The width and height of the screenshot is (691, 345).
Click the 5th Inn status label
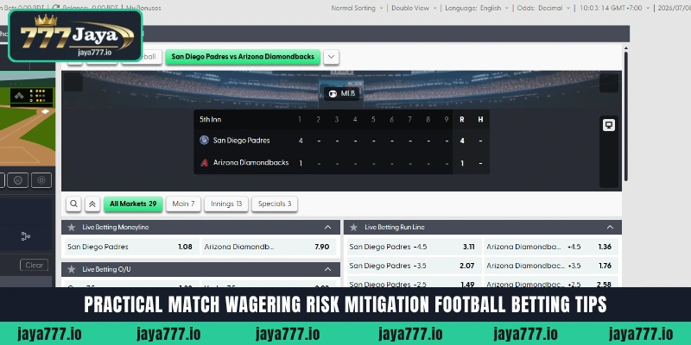coord(210,119)
